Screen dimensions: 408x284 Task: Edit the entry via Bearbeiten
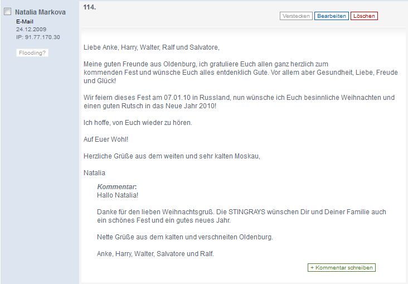point(332,16)
